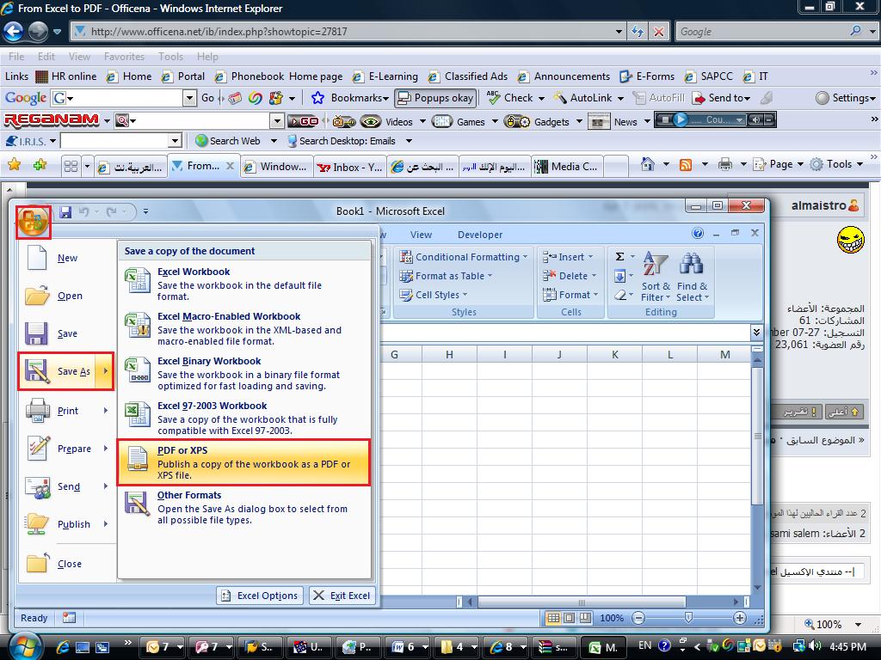Expand the Send submenu arrow
Image resolution: width=881 pixels, height=660 pixels.
pyautogui.click(x=106, y=486)
